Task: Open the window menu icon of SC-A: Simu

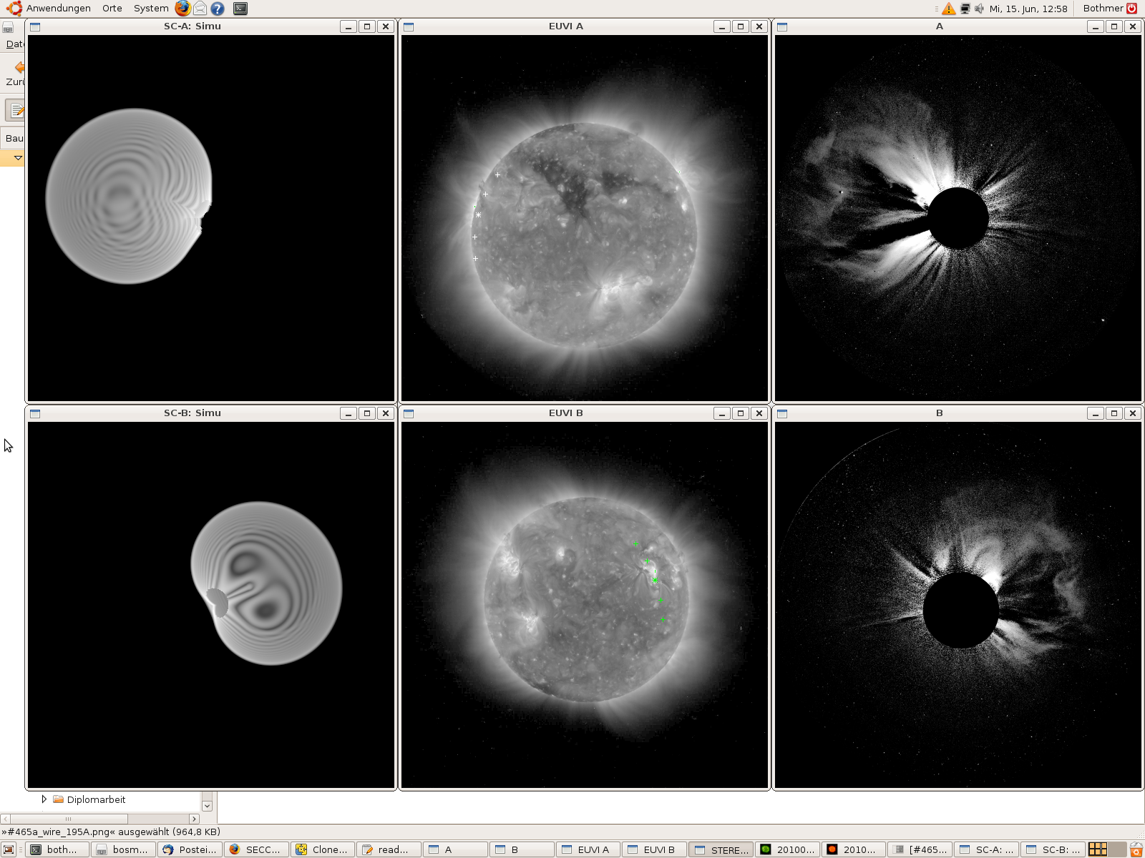Action: (x=35, y=26)
